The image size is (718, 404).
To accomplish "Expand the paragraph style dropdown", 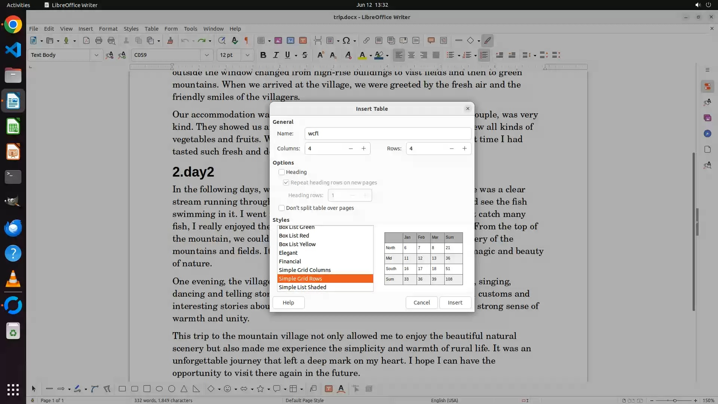I will (x=96, y=55).
